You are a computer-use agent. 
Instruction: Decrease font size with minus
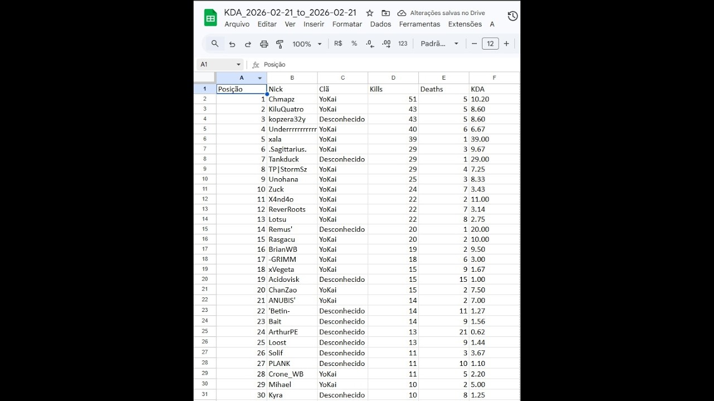[474, 43]
